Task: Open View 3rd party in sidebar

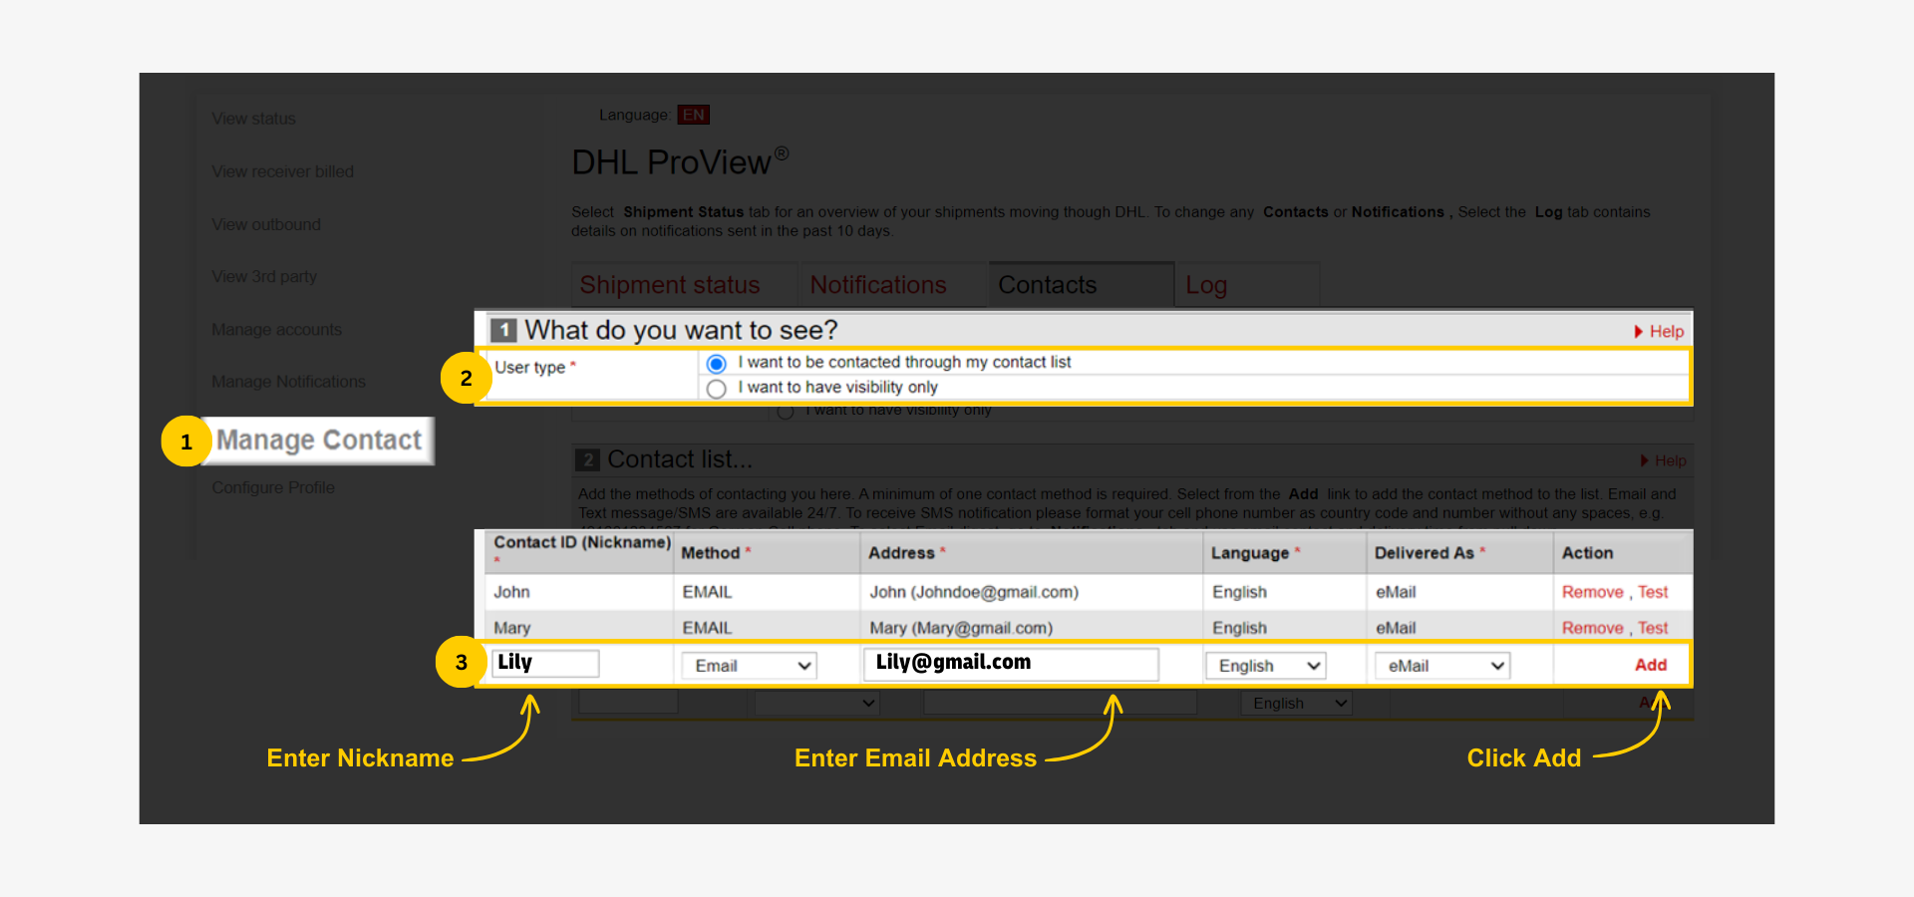Action: [x=264, y=276]
